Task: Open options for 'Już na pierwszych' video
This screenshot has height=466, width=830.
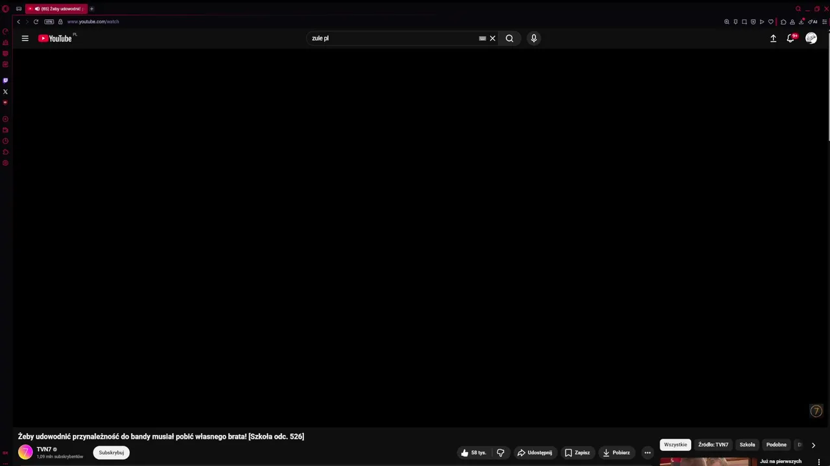Action: coord(819,461)
